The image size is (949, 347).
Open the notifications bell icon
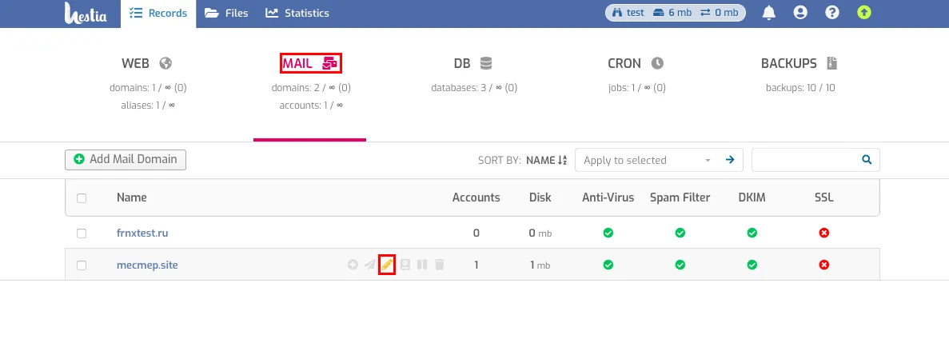point(768,13)
